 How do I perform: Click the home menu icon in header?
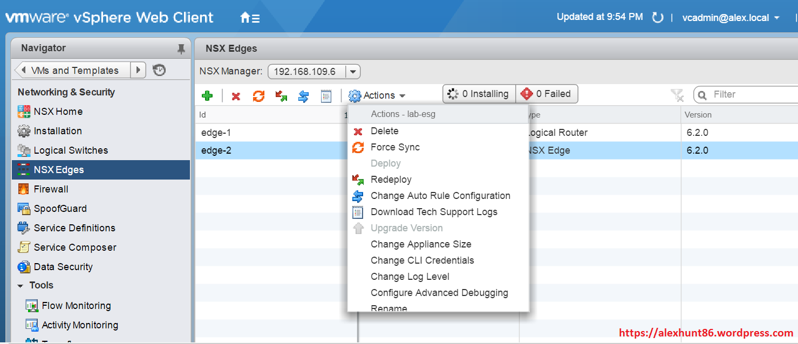tap(250, 18)
